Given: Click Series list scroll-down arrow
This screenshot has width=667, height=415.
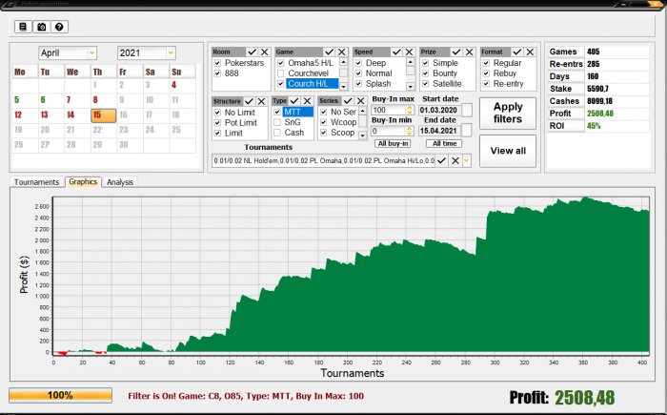Looking at the screenshot, I should coord(362,135).
